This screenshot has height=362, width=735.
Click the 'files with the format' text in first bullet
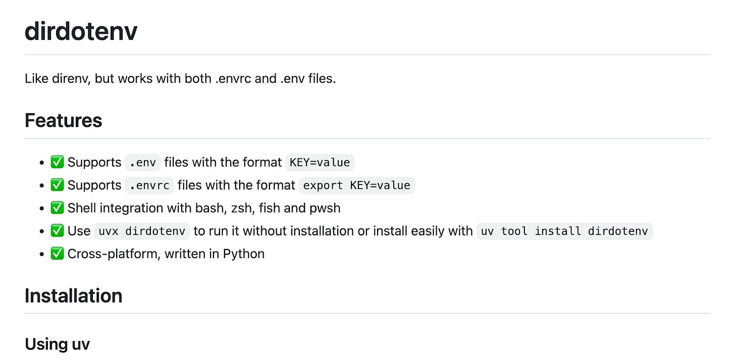click(x=223, y=162)
